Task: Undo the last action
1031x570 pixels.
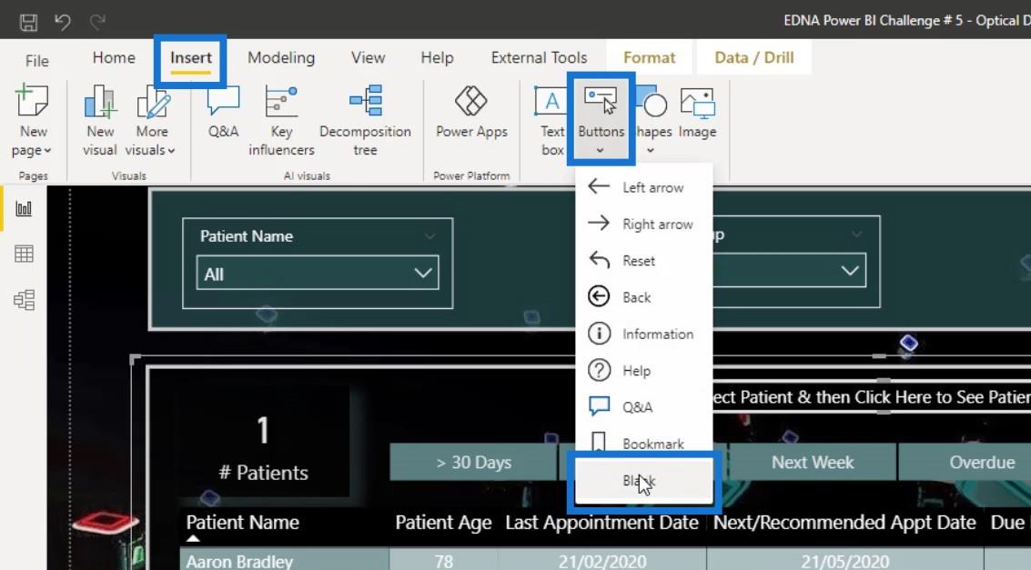Action: pyautogui.click(x=63, y=23)
